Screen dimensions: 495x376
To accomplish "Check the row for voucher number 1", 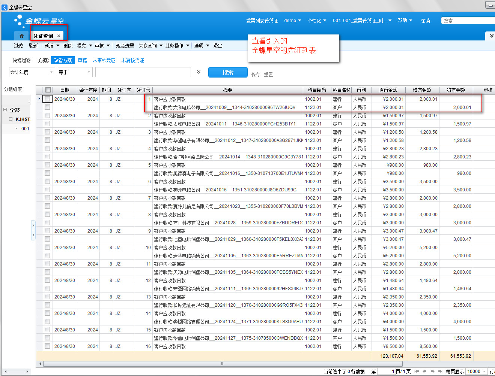I will (x=47, y=99).
